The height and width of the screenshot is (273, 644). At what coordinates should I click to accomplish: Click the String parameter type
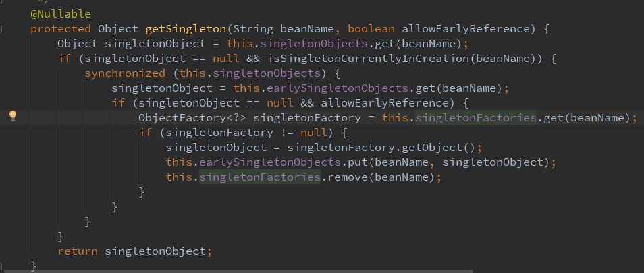[254, 29]
